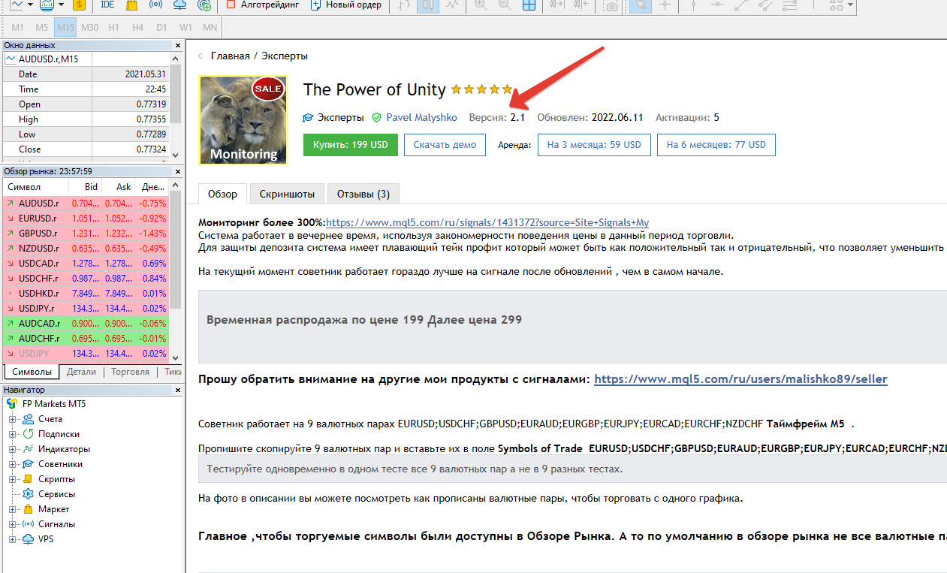Click the tile windows grid icon

point(529,5)
